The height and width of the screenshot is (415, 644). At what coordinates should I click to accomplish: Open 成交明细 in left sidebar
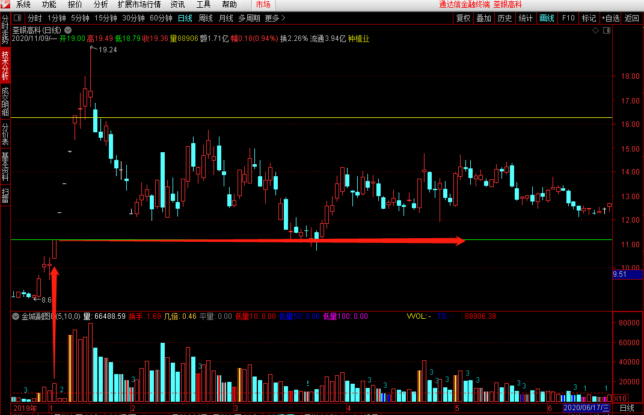(5, 101)
